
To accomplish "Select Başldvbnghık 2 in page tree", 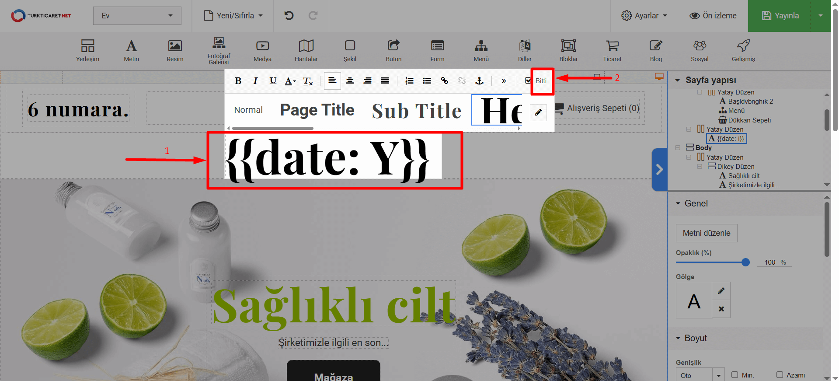I will click(746, 101).
